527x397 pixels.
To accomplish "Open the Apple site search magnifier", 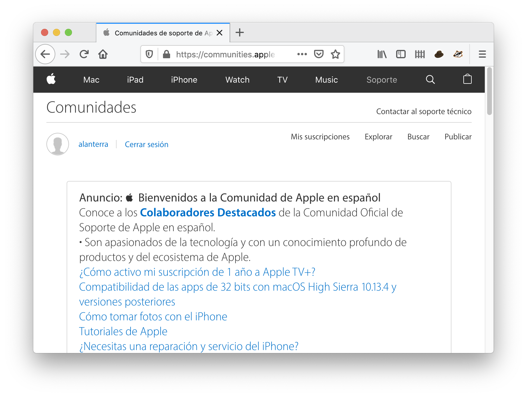I will [430, 79].
